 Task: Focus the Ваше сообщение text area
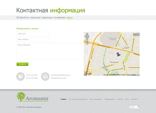tap(49, 51)
